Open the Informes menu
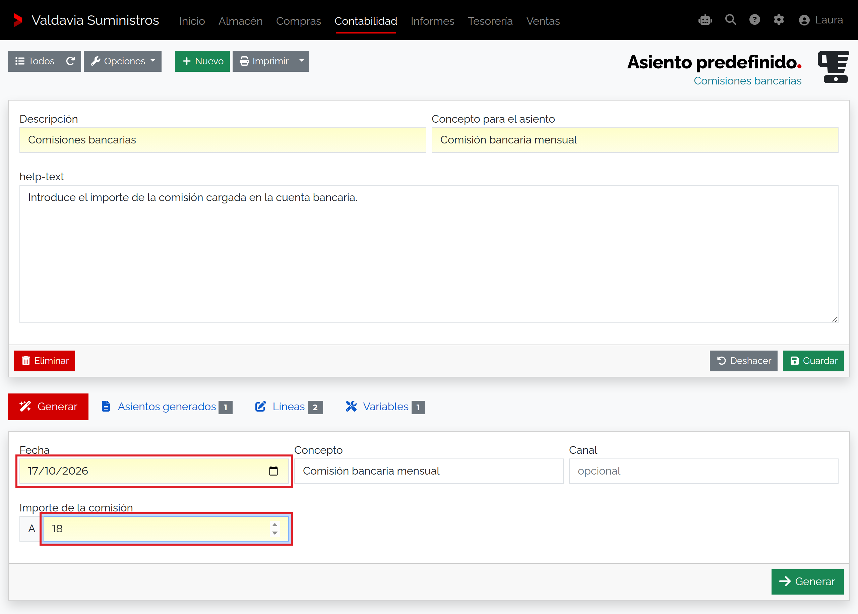This screenshot has height=614, width=858. [x=432, y=21]
